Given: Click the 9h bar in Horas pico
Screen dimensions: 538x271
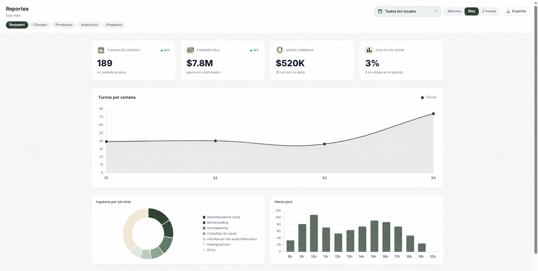Looking at the screenshot, I should [x=302, y=238].
